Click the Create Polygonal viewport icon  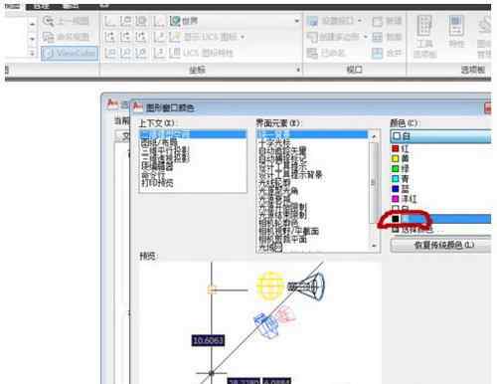click(312, 37)
